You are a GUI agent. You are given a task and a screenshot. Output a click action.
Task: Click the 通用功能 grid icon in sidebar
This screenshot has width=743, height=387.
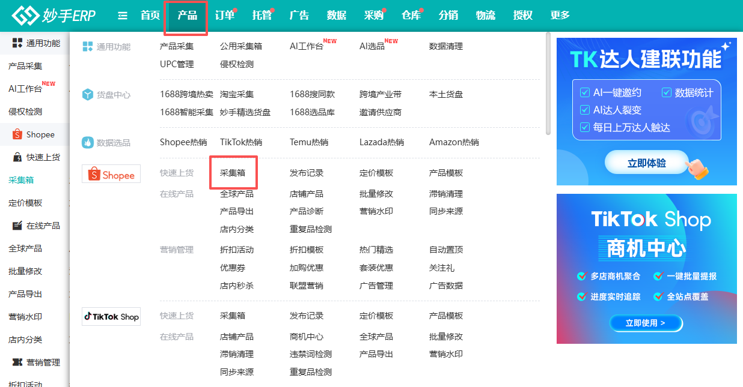pos(17,43)
